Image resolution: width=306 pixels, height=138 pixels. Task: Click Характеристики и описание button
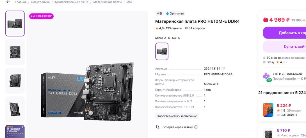pyautogui.click(x=177, y=116)
